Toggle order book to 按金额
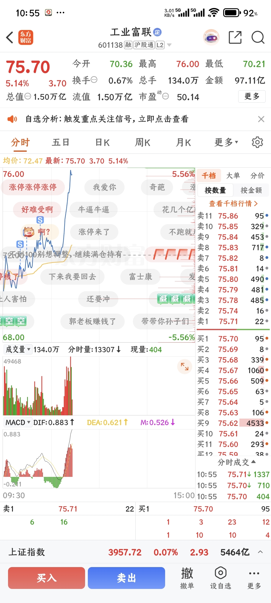271x603 pixels. click(251, 190)
